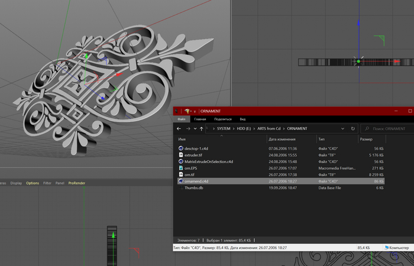This screenshot has width=414, height=266.
Task: Refresh the ORNAMENT folder view
Action: (353, 128)
